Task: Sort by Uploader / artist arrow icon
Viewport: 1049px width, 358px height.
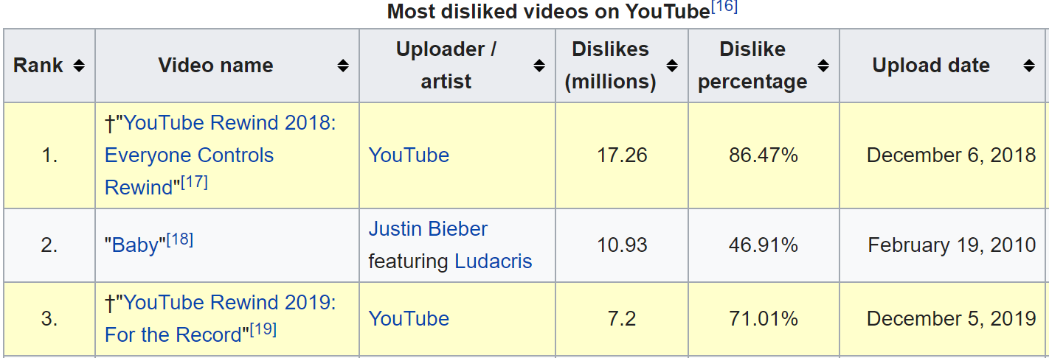Action: 539,66
